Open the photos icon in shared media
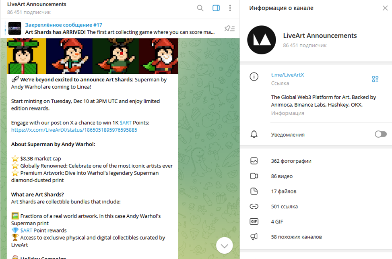The width and height of the screenshot is (392, 259). point(254,161)
